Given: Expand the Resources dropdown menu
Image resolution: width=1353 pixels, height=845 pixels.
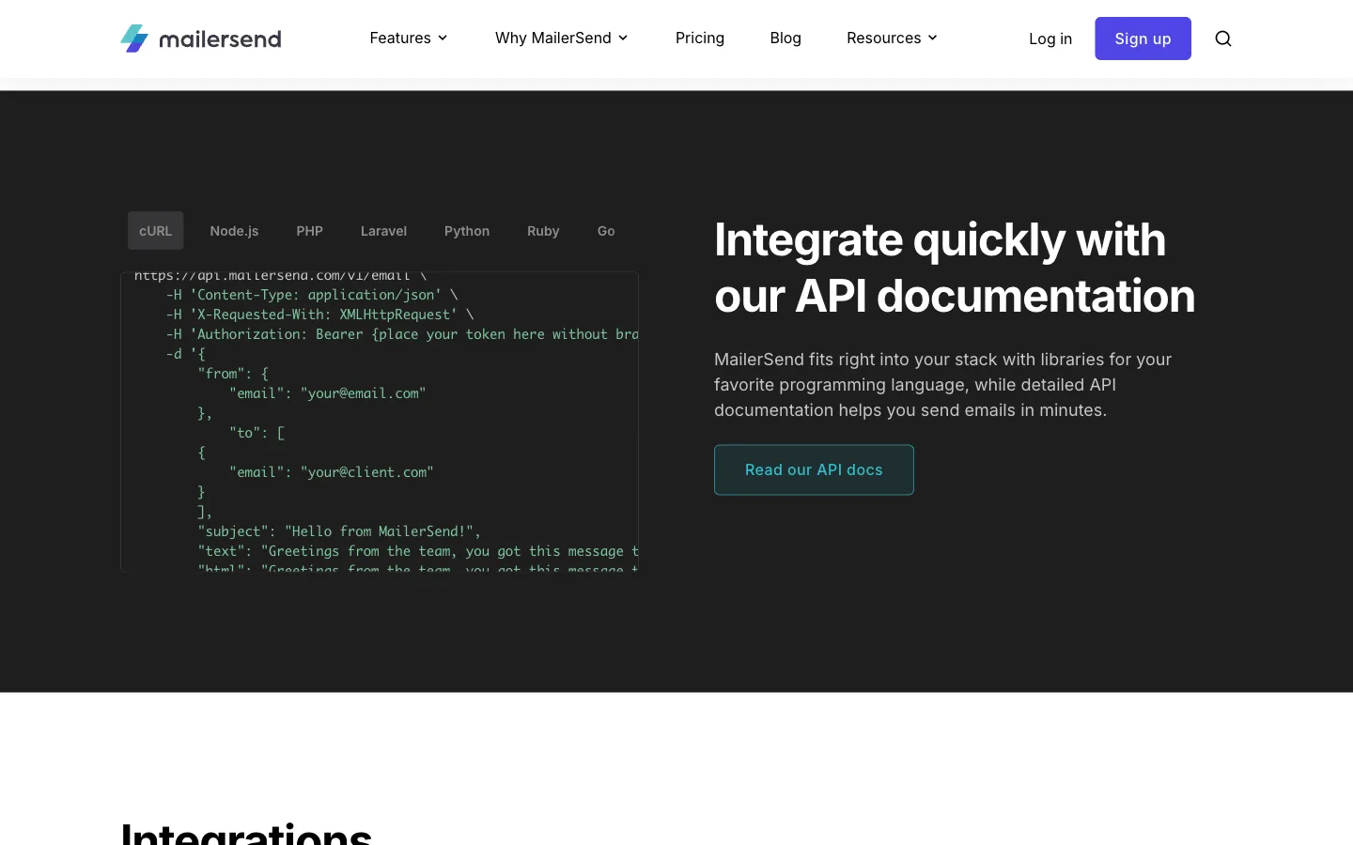Looking at the screenshot, I should click(x=893, y=38).
